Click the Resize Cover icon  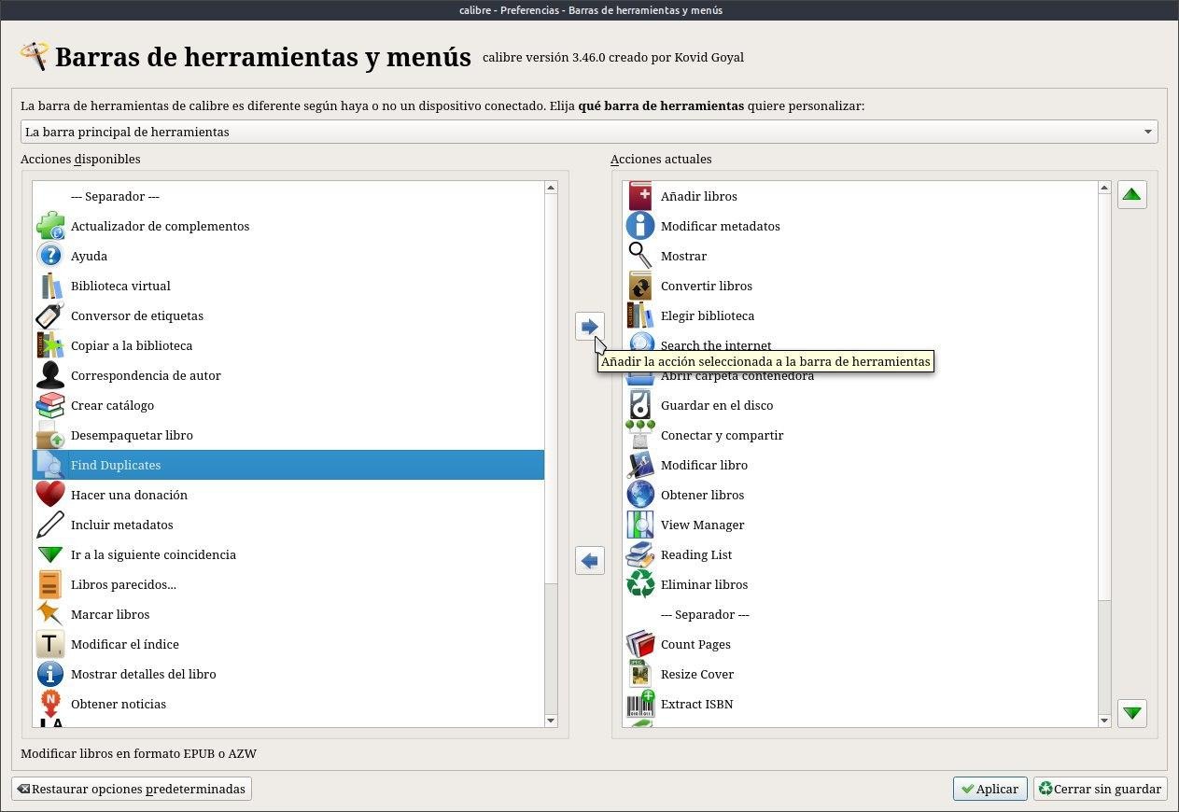tap(640, 674)
